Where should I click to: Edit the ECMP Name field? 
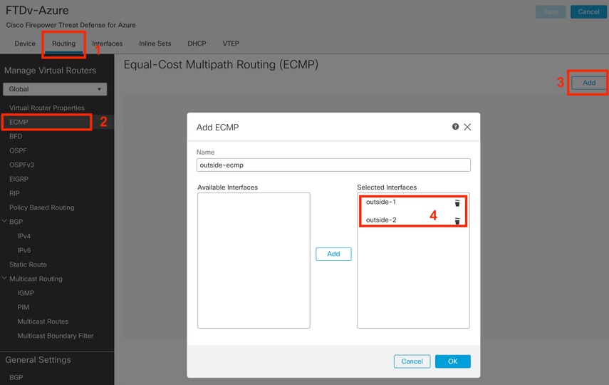(x=333, y=165)
